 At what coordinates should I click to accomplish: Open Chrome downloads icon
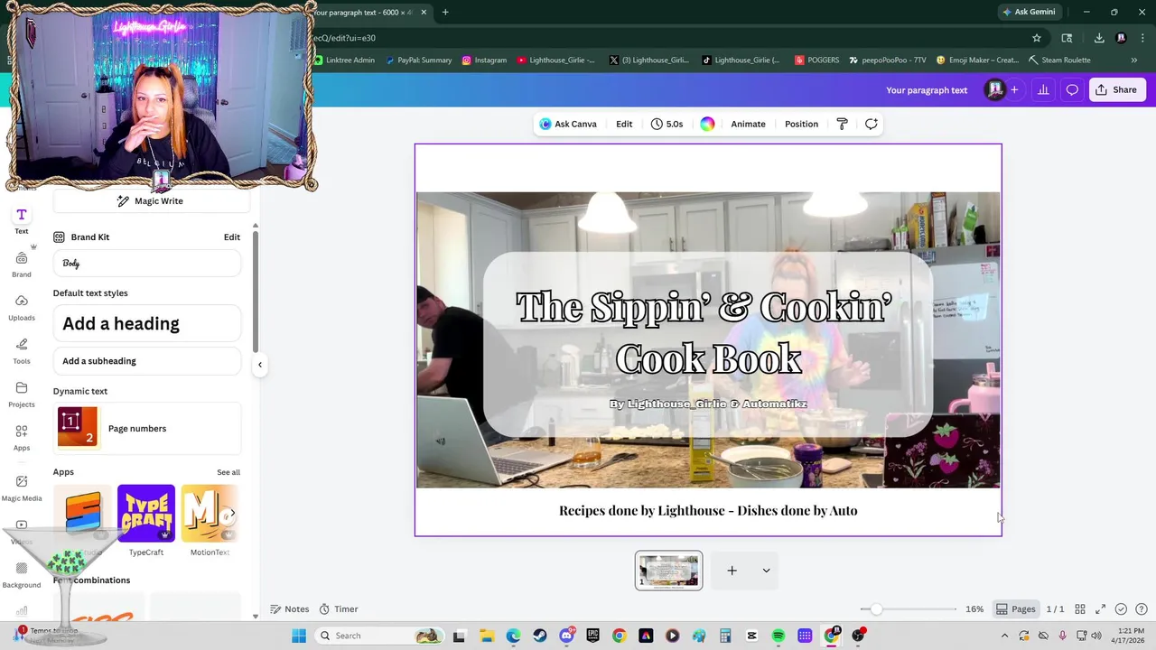1099,38
